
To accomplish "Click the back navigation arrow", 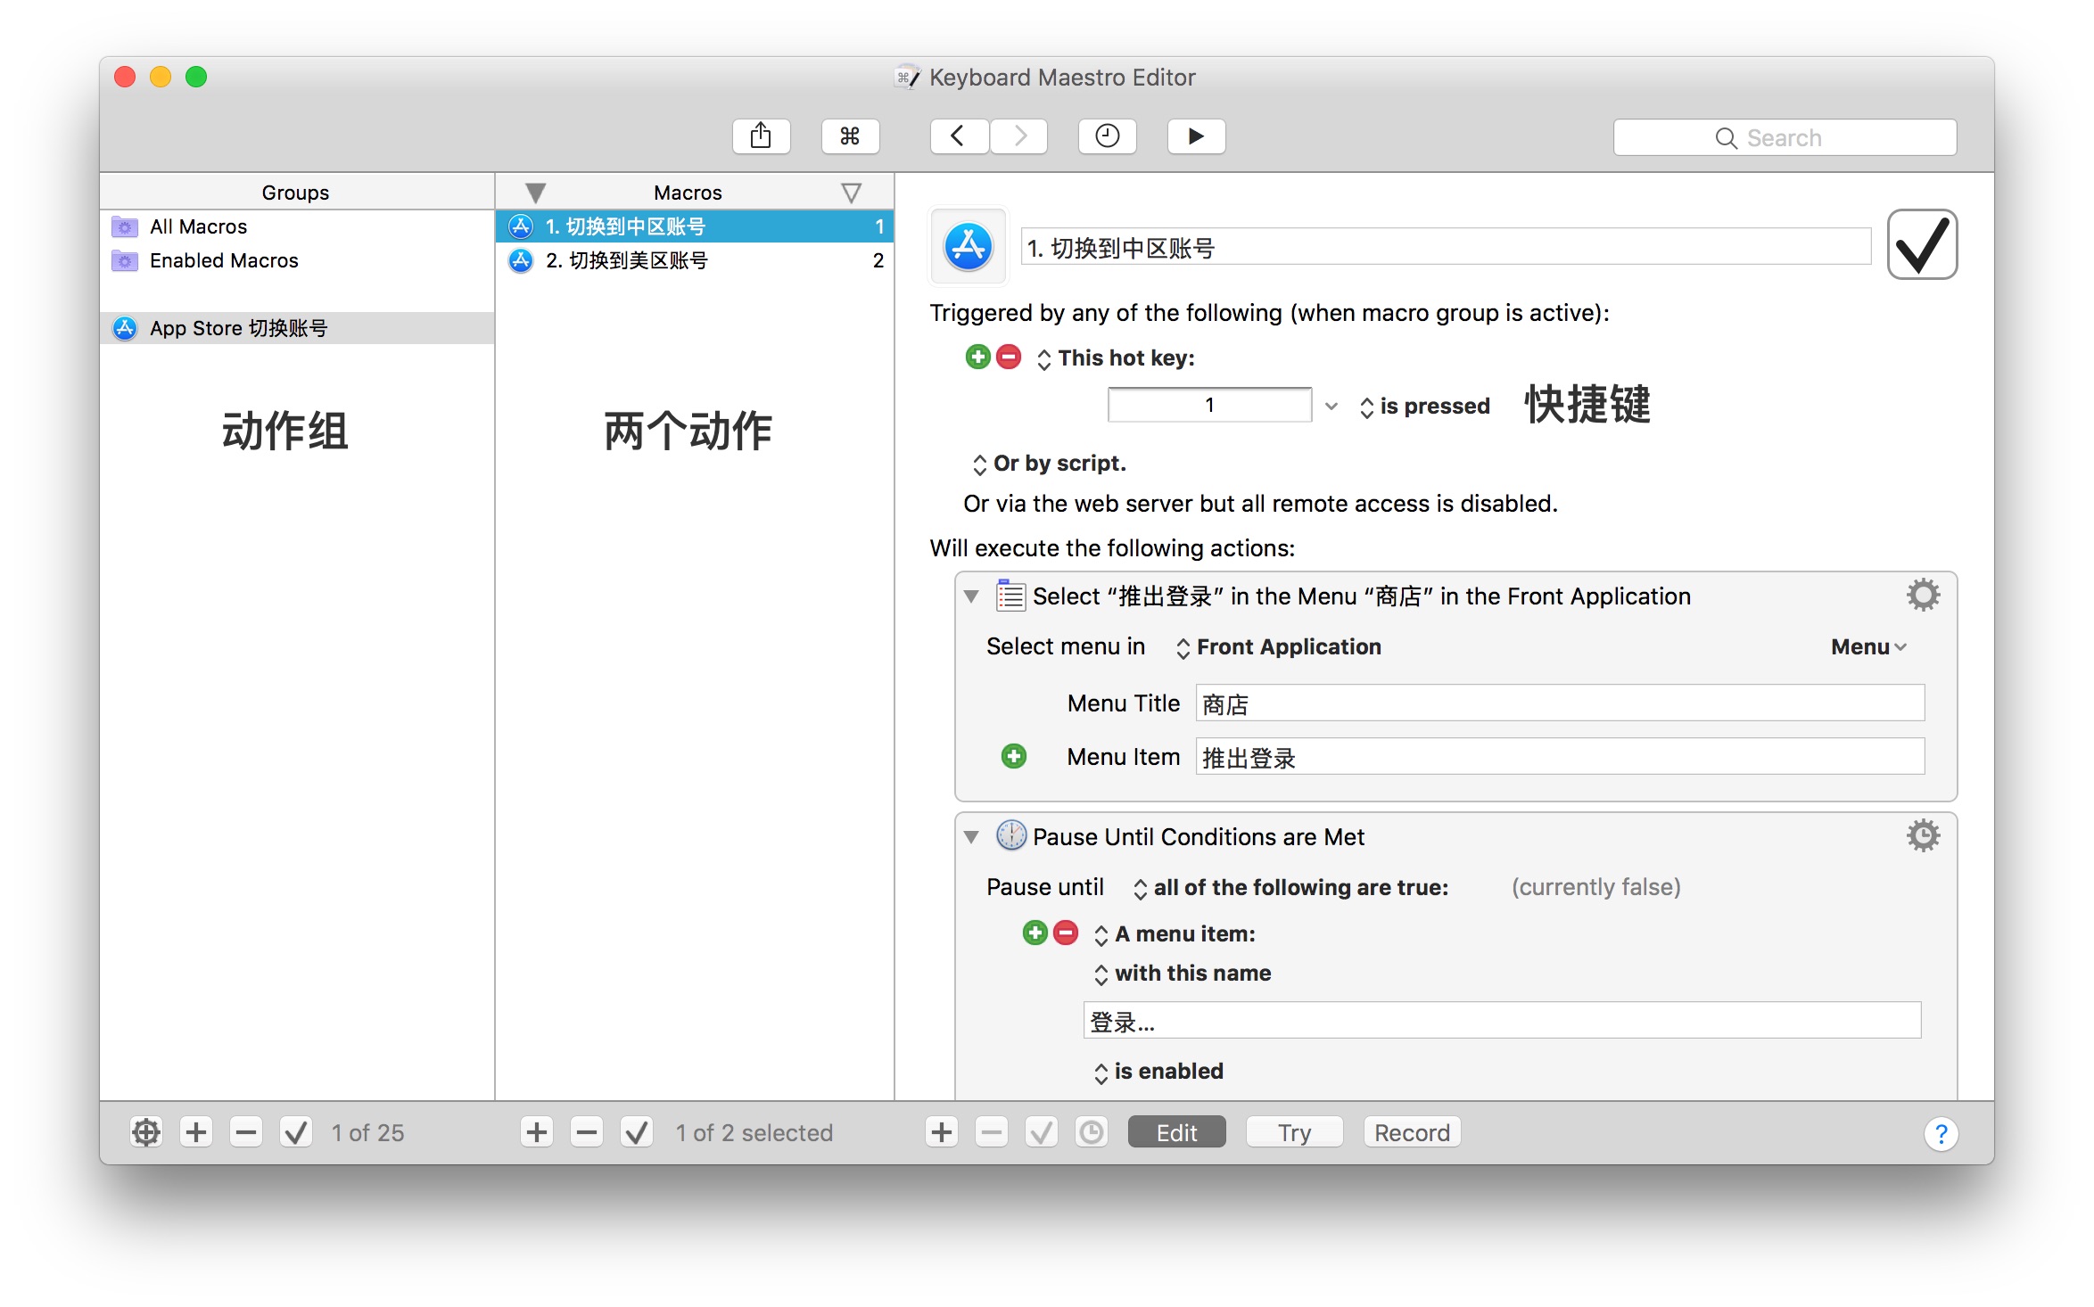I will coord(959,136).
